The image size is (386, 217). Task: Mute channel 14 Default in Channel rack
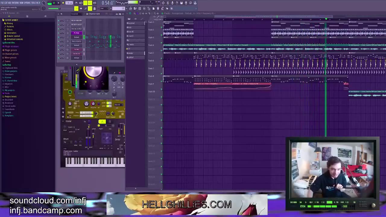(59, 58)
